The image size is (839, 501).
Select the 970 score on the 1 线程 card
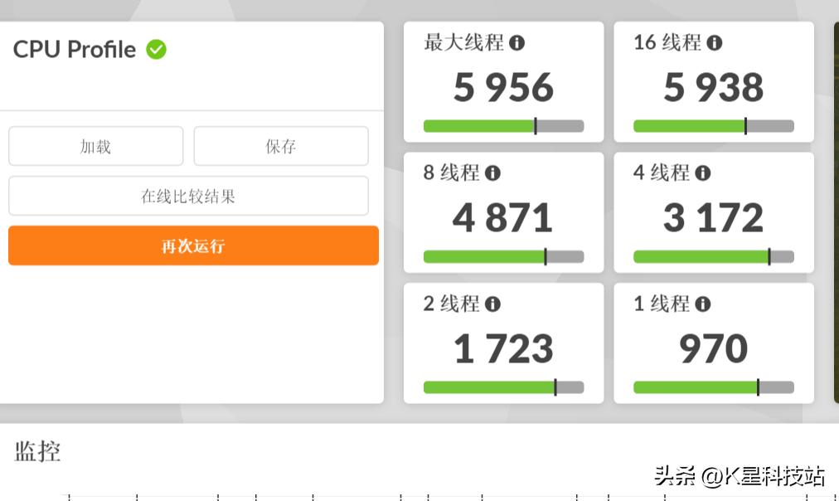[712, 348]
